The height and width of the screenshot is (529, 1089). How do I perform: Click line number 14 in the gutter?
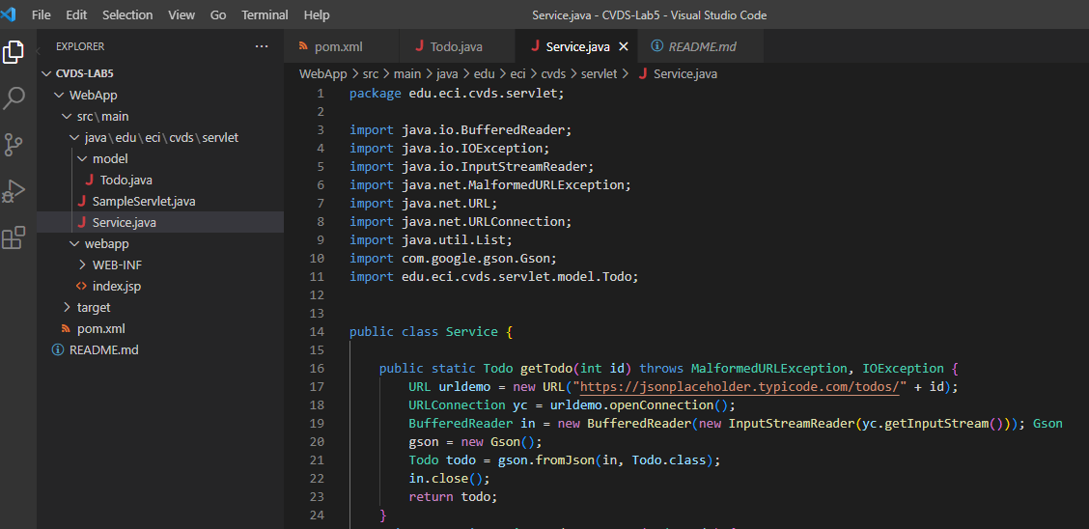tap(317, 332)
